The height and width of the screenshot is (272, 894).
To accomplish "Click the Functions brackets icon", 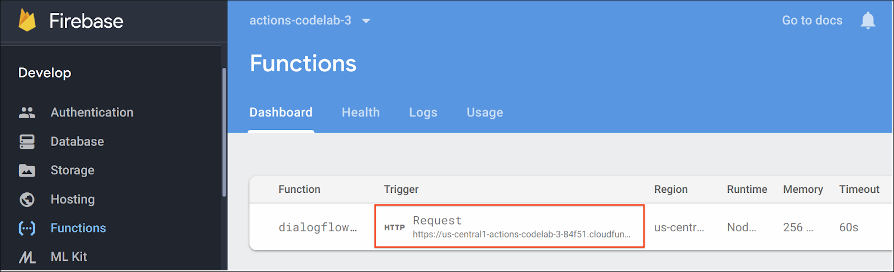I will point(27,228).
